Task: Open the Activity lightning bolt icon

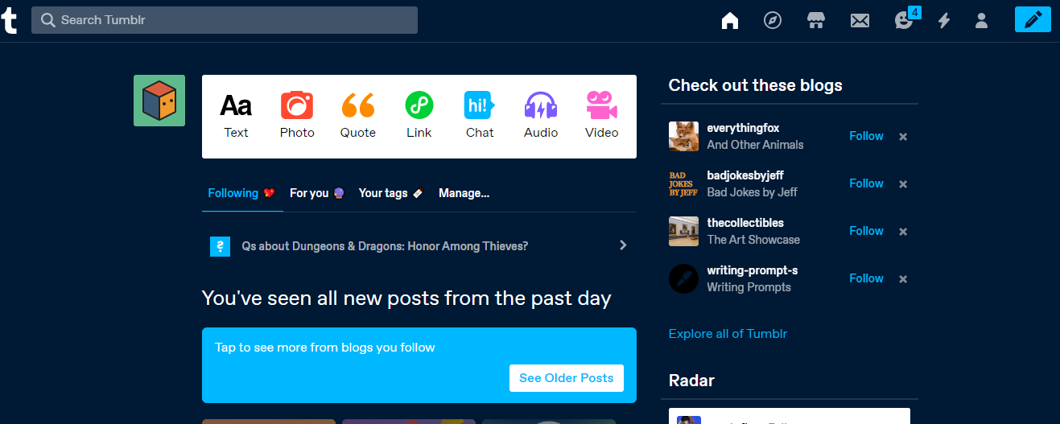Action: point(944,21)
